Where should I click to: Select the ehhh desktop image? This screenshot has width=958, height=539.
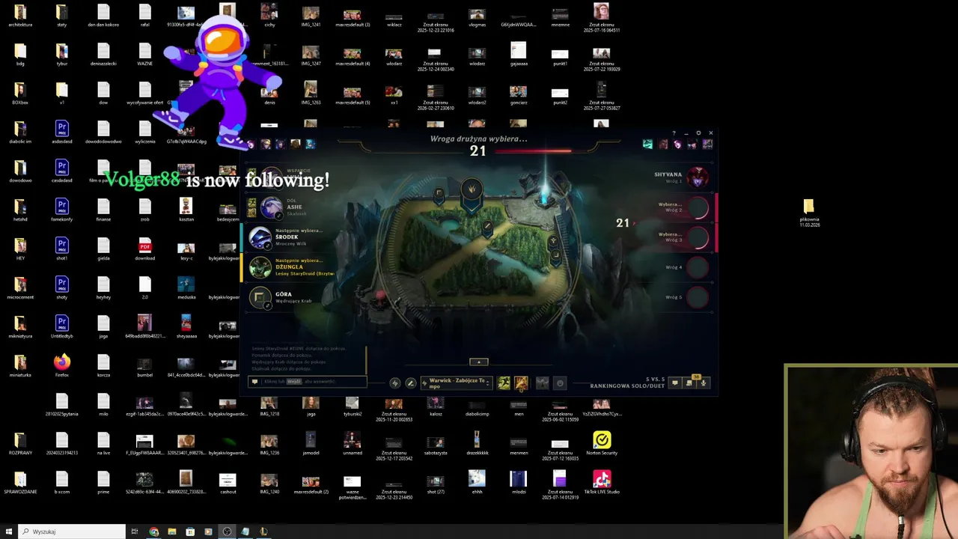click(477, 482)
